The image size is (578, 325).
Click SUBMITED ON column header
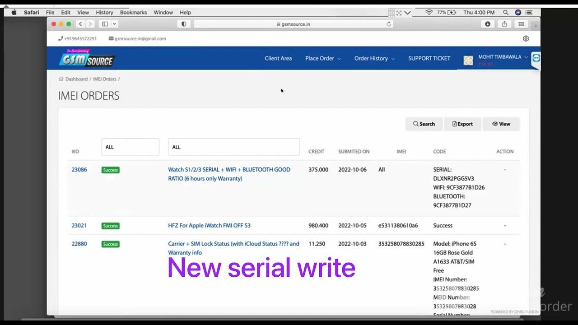[354, 152]
